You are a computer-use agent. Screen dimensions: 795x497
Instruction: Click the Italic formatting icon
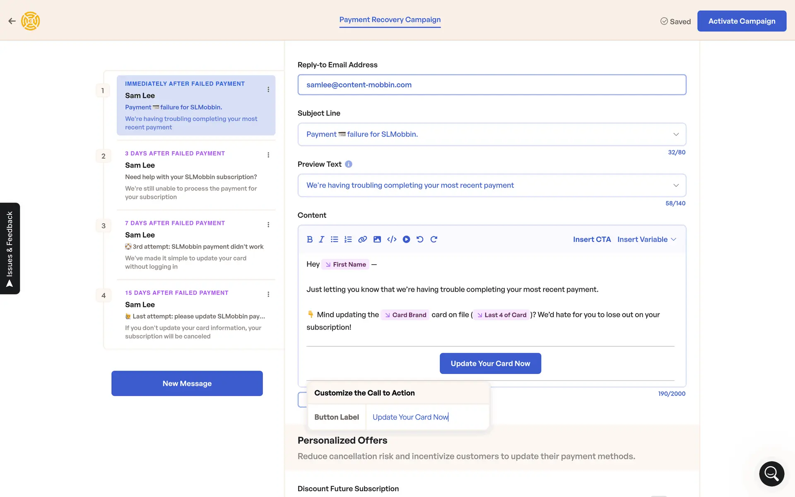pyautogui.click(x=321, y=239)
